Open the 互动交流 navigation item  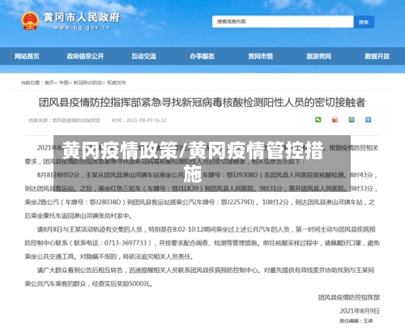pos(143,56)
